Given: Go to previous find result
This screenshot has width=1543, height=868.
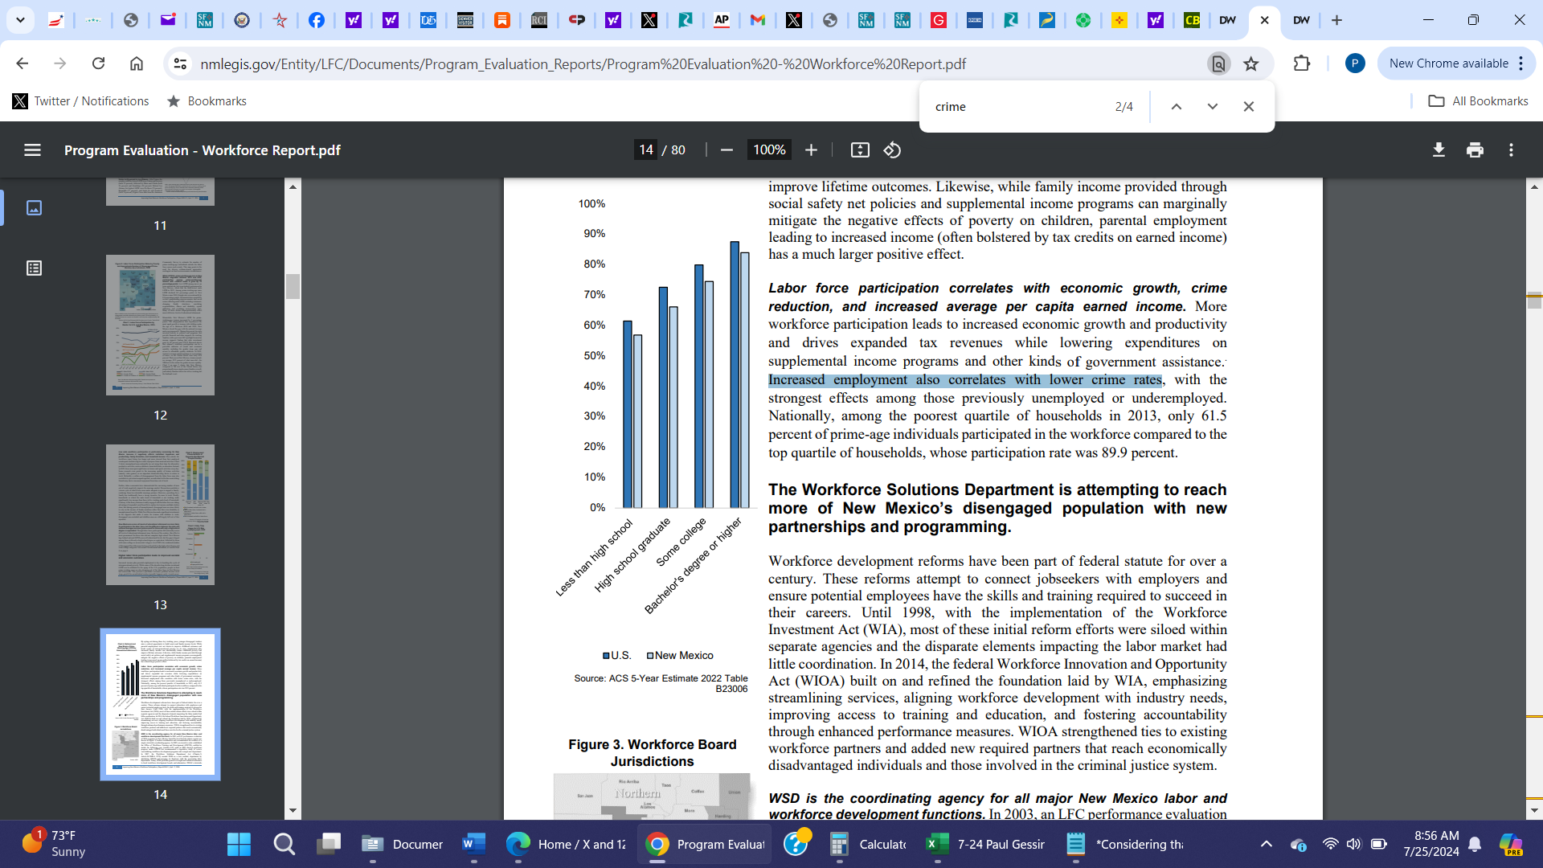Looking at the screenshot, I should (x=1176, y=107).
